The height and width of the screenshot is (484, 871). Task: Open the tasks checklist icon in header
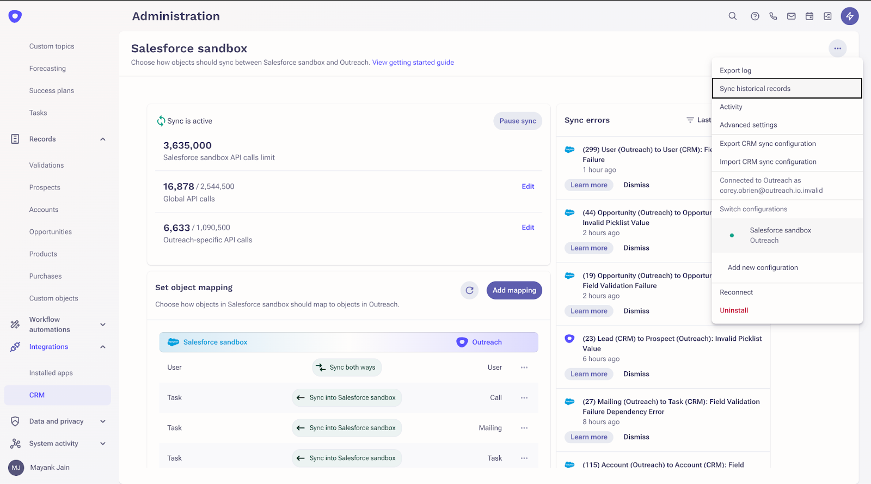click(827, 16)
